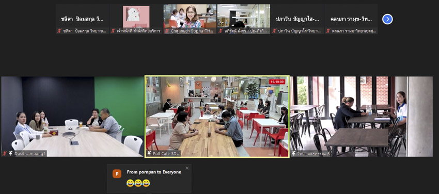Select the อภิรัตน์ มังกร video thumbnail
439x194 pixels.
tap(244, 19)
